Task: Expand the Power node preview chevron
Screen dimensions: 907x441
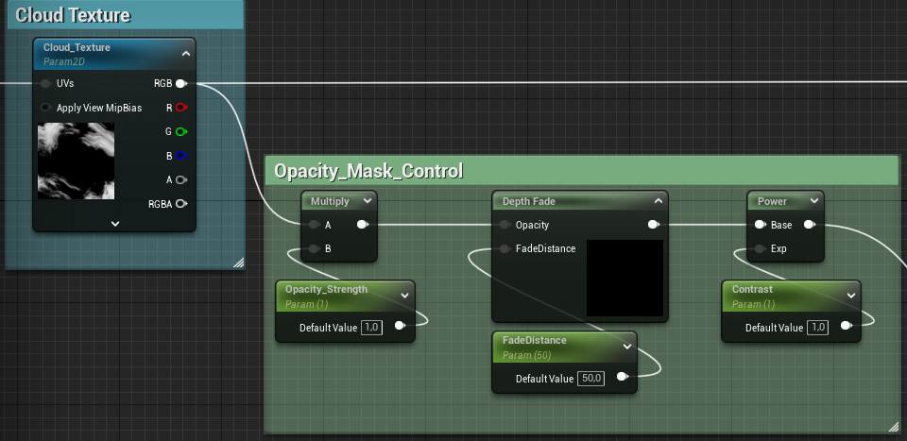Action: pyautogui.click(x=813, y=201)
